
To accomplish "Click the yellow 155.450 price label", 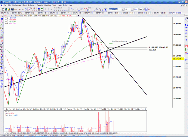I will (178, 59).
